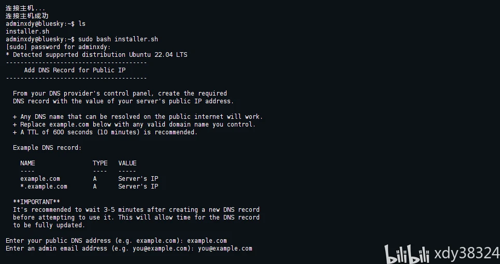
Task: Click the entered public DNS address example.com
Action: (207, 241)
